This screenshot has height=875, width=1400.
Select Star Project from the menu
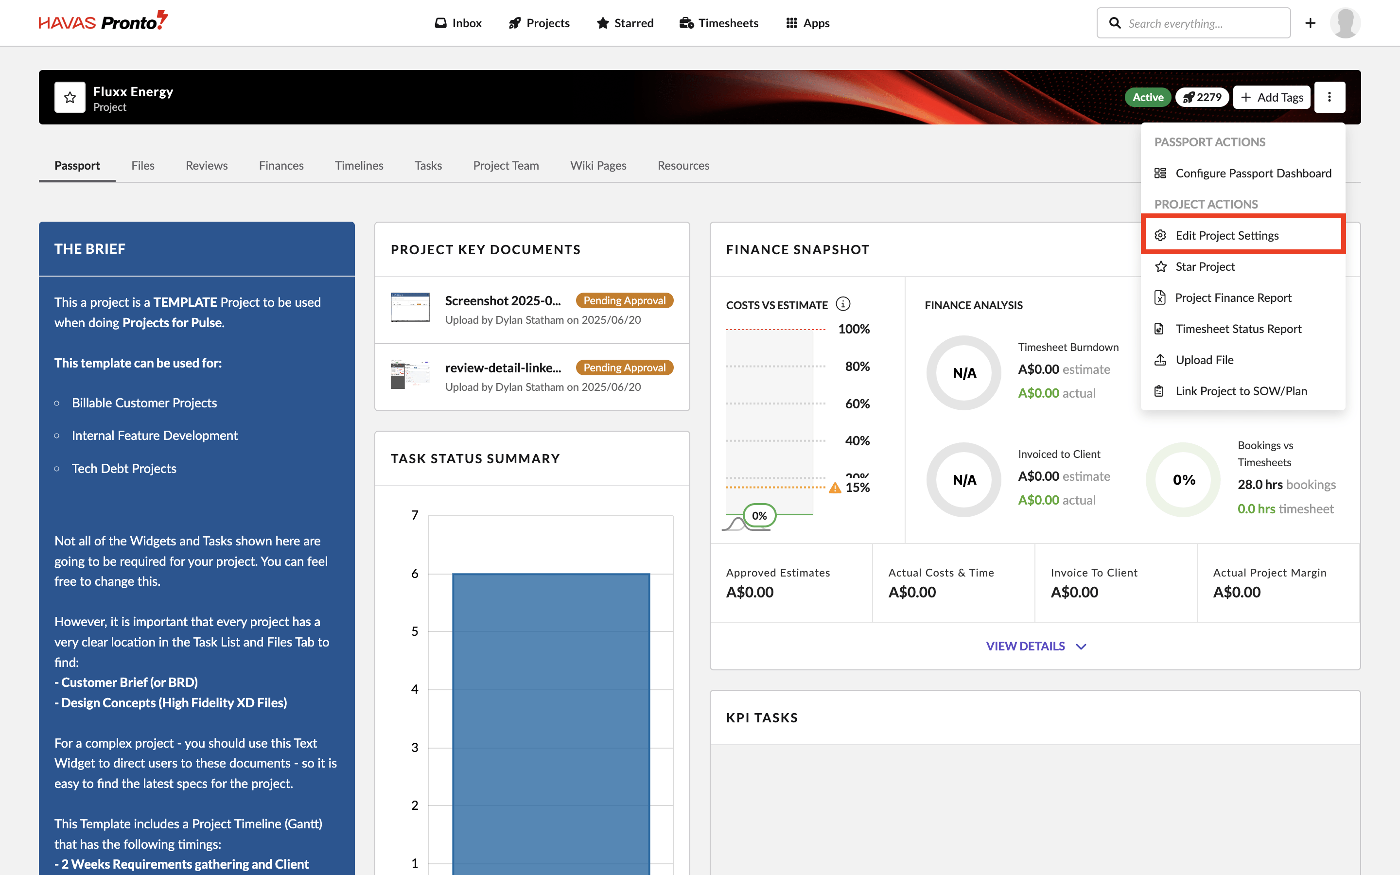pos(1242,266)
